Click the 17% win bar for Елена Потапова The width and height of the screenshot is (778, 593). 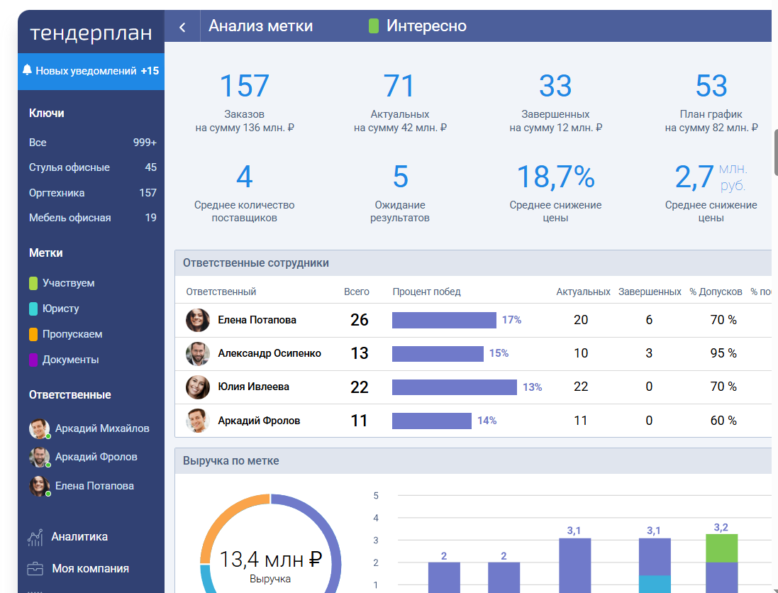[x=444, y=320]
